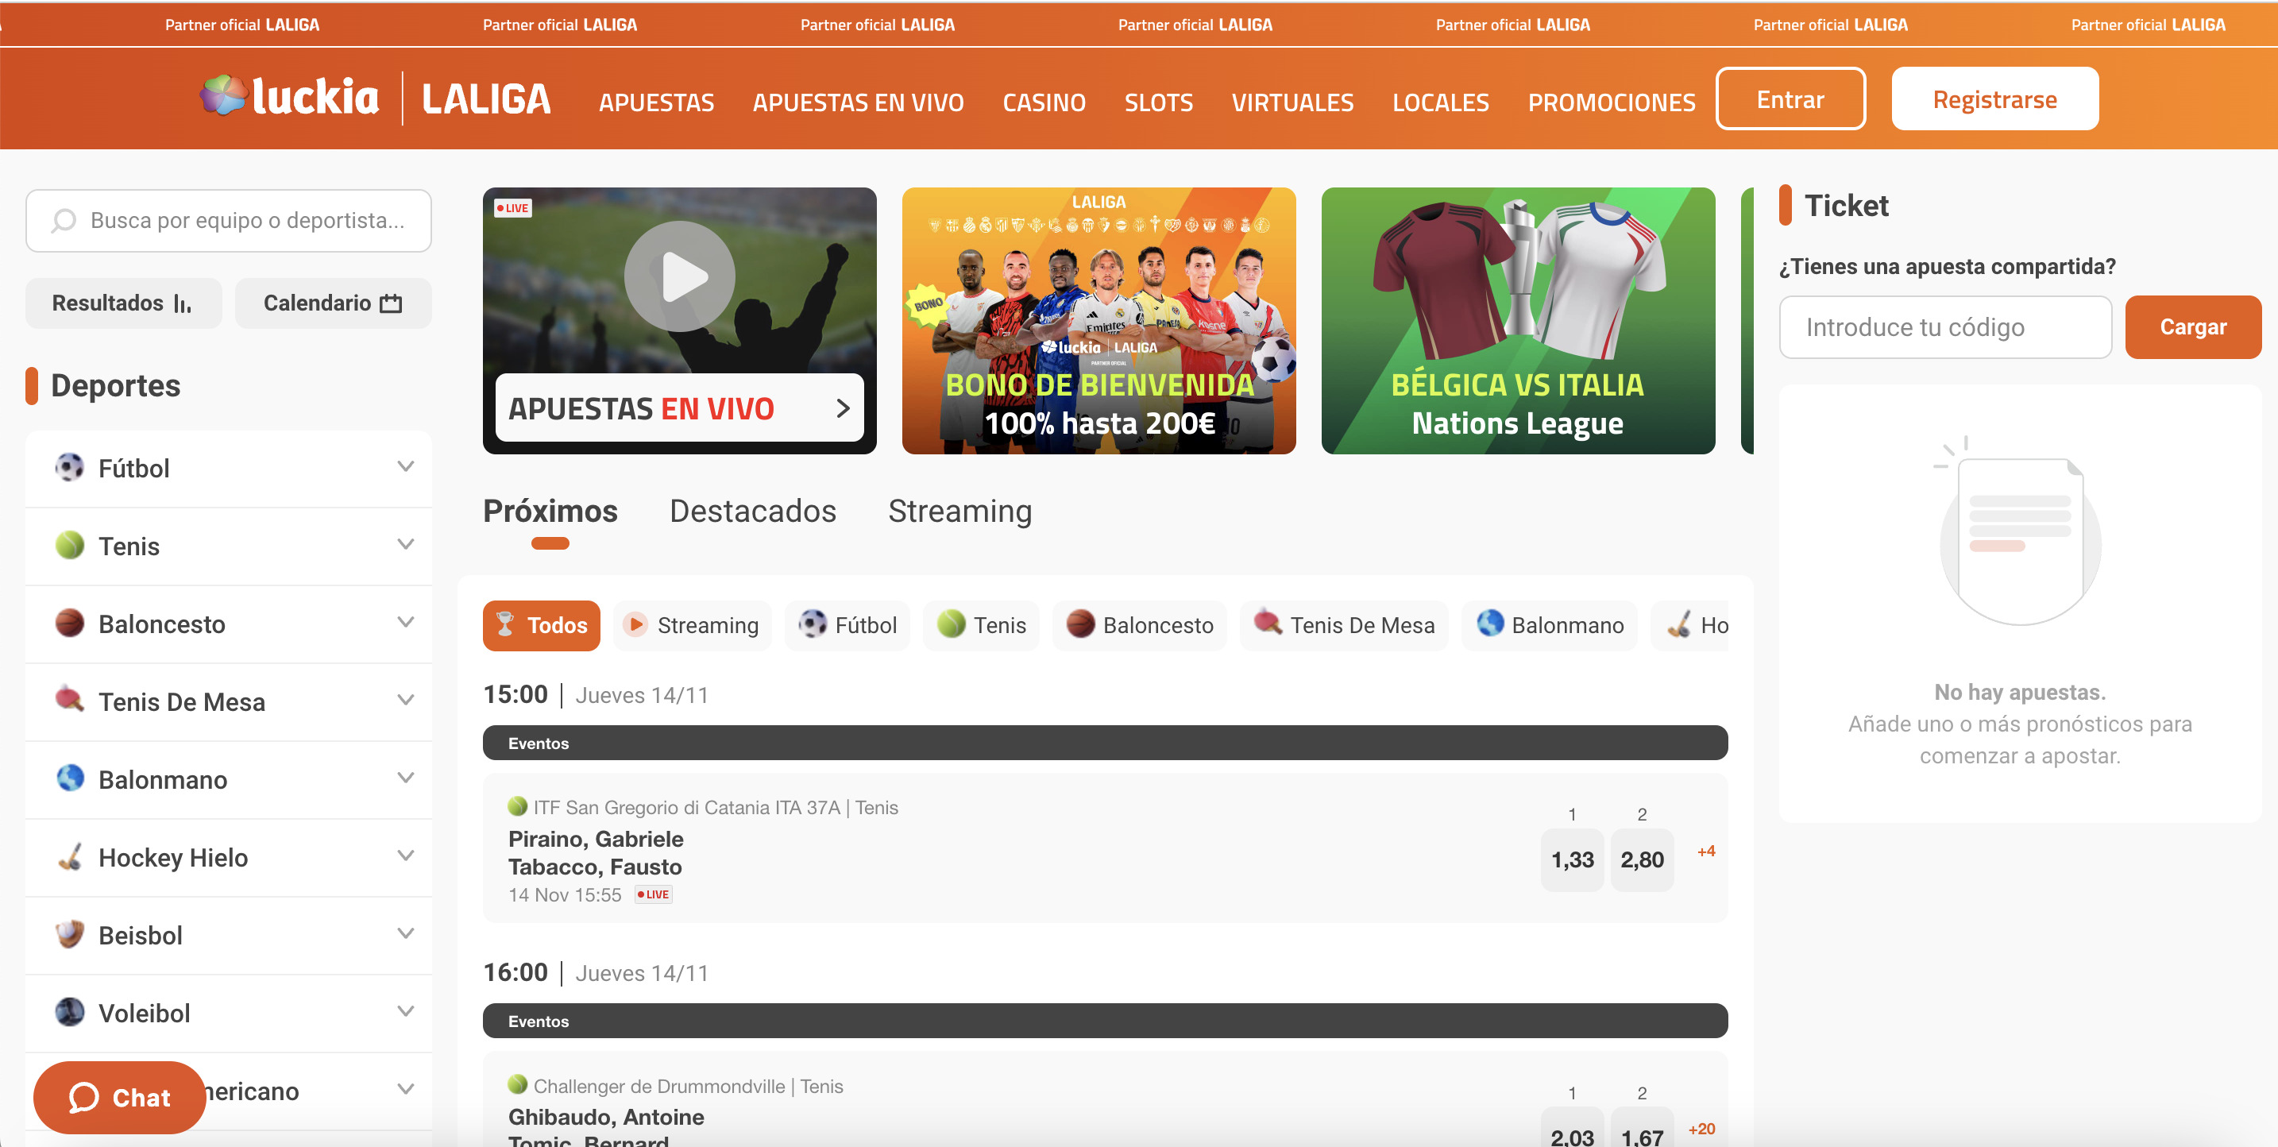Open +4 more markets for Piraino match
2278x1147 pixels.
coord(1706,852)
